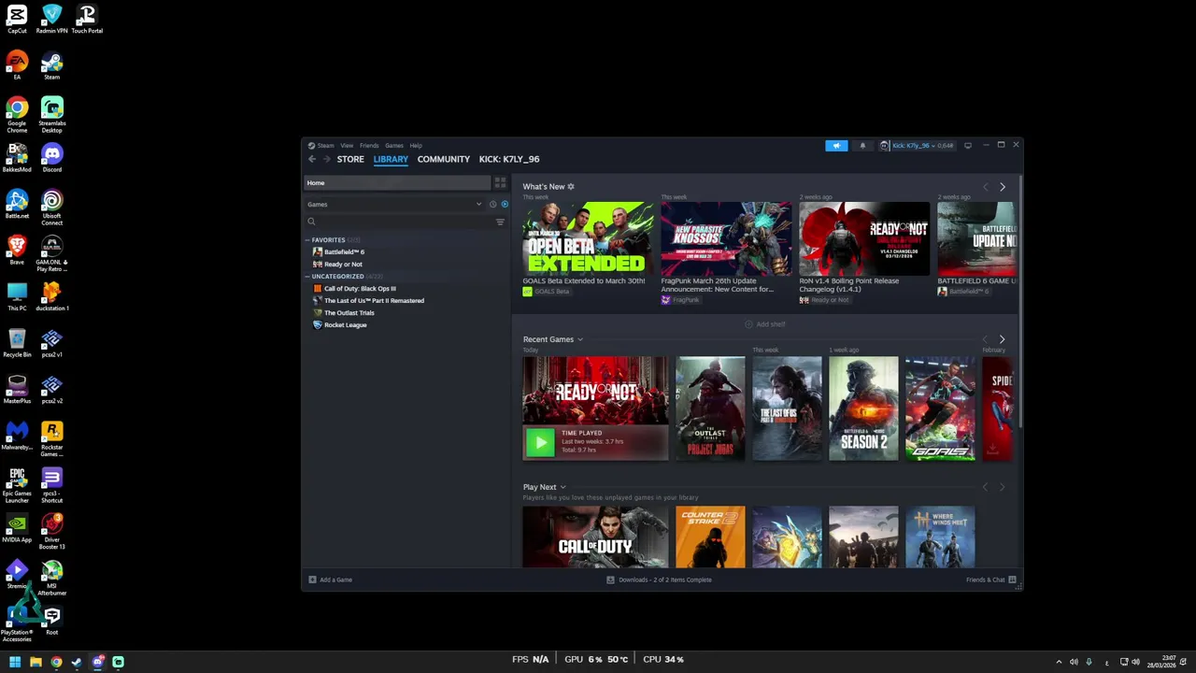Open the KICK: K7LY_96 profile tab
Screen dimensions: 1196x673
pos(509,159)
